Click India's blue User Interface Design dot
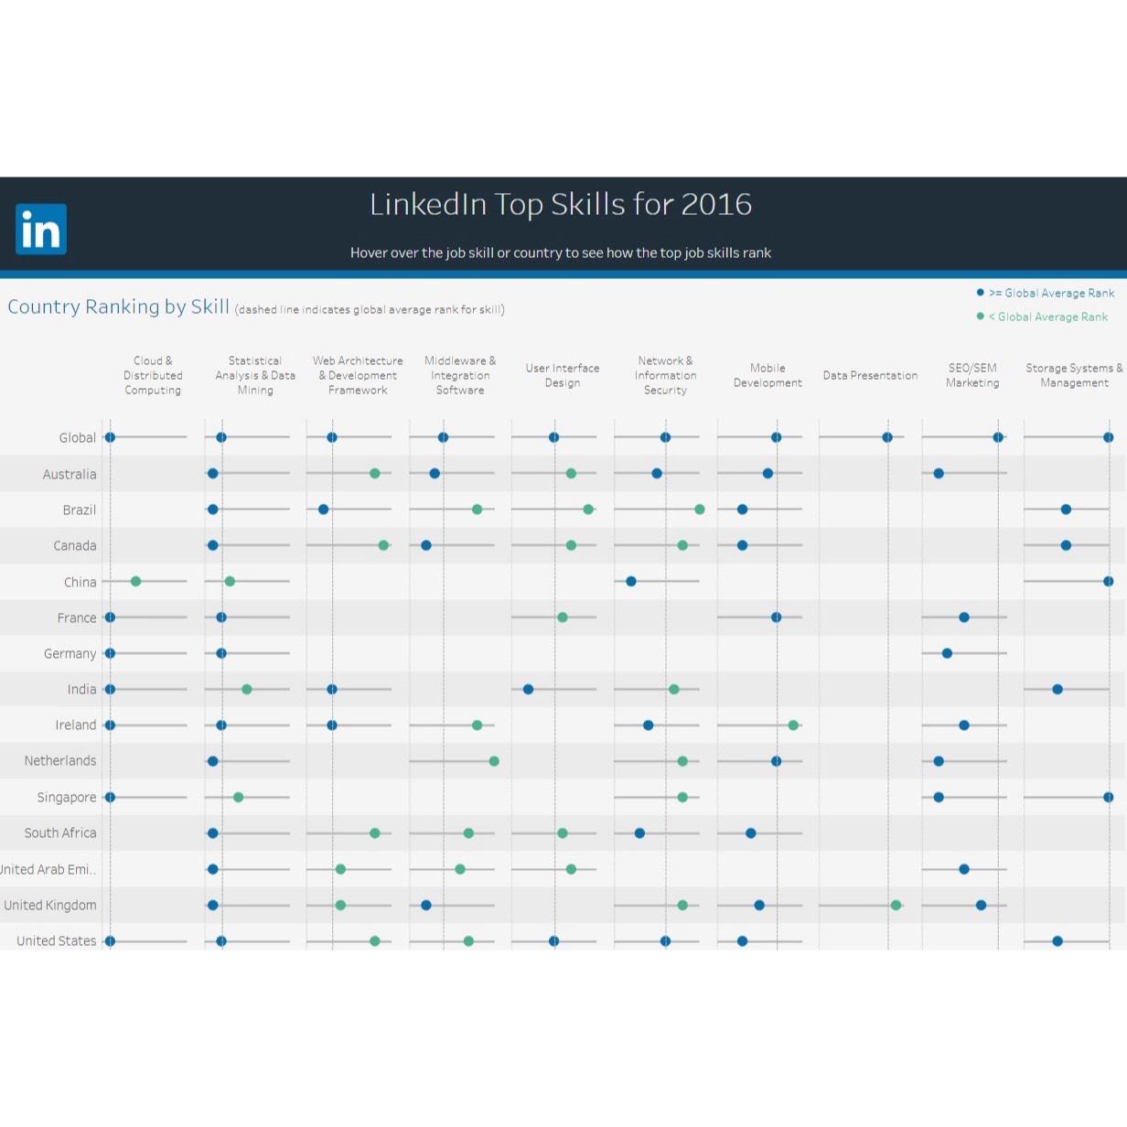 (x=528, y=690)
